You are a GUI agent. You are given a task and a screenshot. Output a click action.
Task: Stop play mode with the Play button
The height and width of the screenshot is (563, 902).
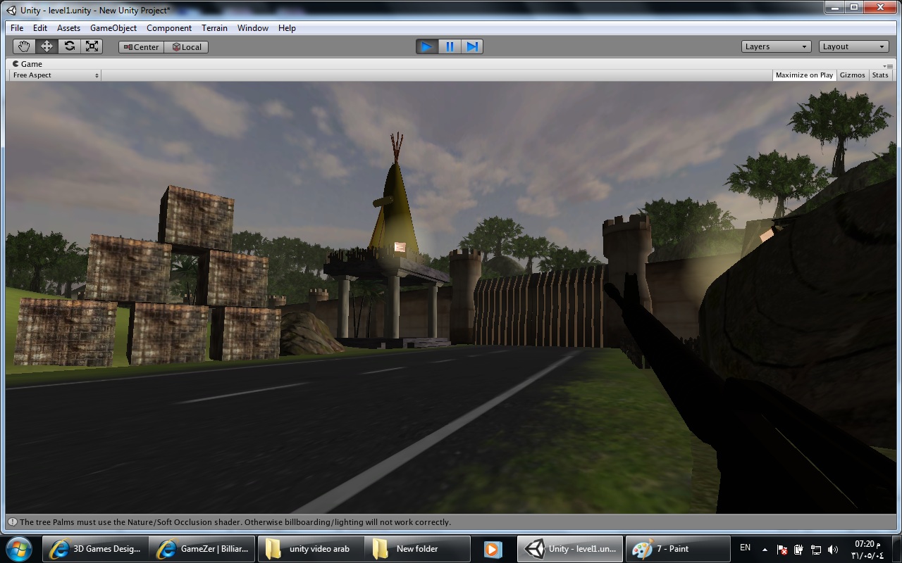point(426,46)
